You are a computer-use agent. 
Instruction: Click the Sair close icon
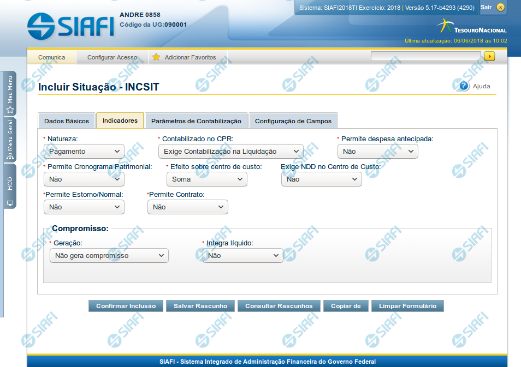500,7
